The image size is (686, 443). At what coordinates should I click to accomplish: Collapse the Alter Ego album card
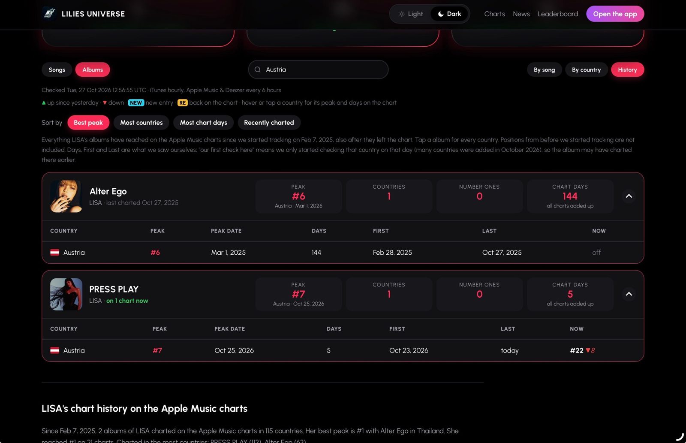point(629,196)
